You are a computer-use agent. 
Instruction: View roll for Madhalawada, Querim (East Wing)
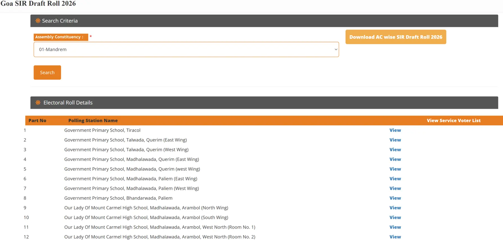[x=395, y=159]
